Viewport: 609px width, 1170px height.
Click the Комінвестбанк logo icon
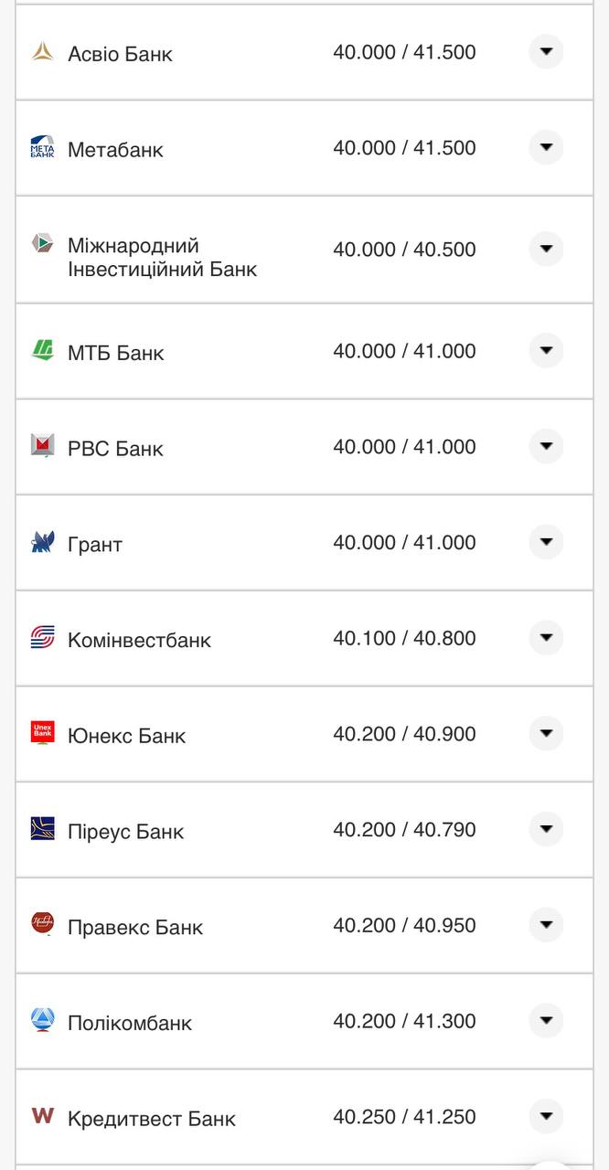[43, 638]
